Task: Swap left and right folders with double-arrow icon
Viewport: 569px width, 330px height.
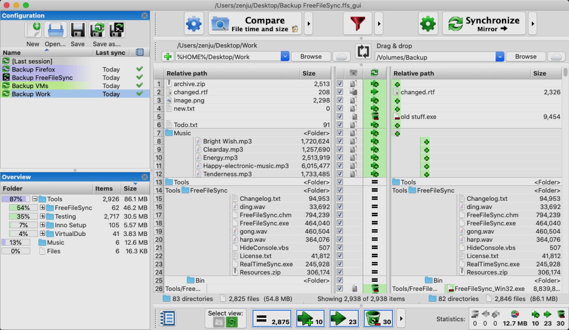Action: [363, 51]
